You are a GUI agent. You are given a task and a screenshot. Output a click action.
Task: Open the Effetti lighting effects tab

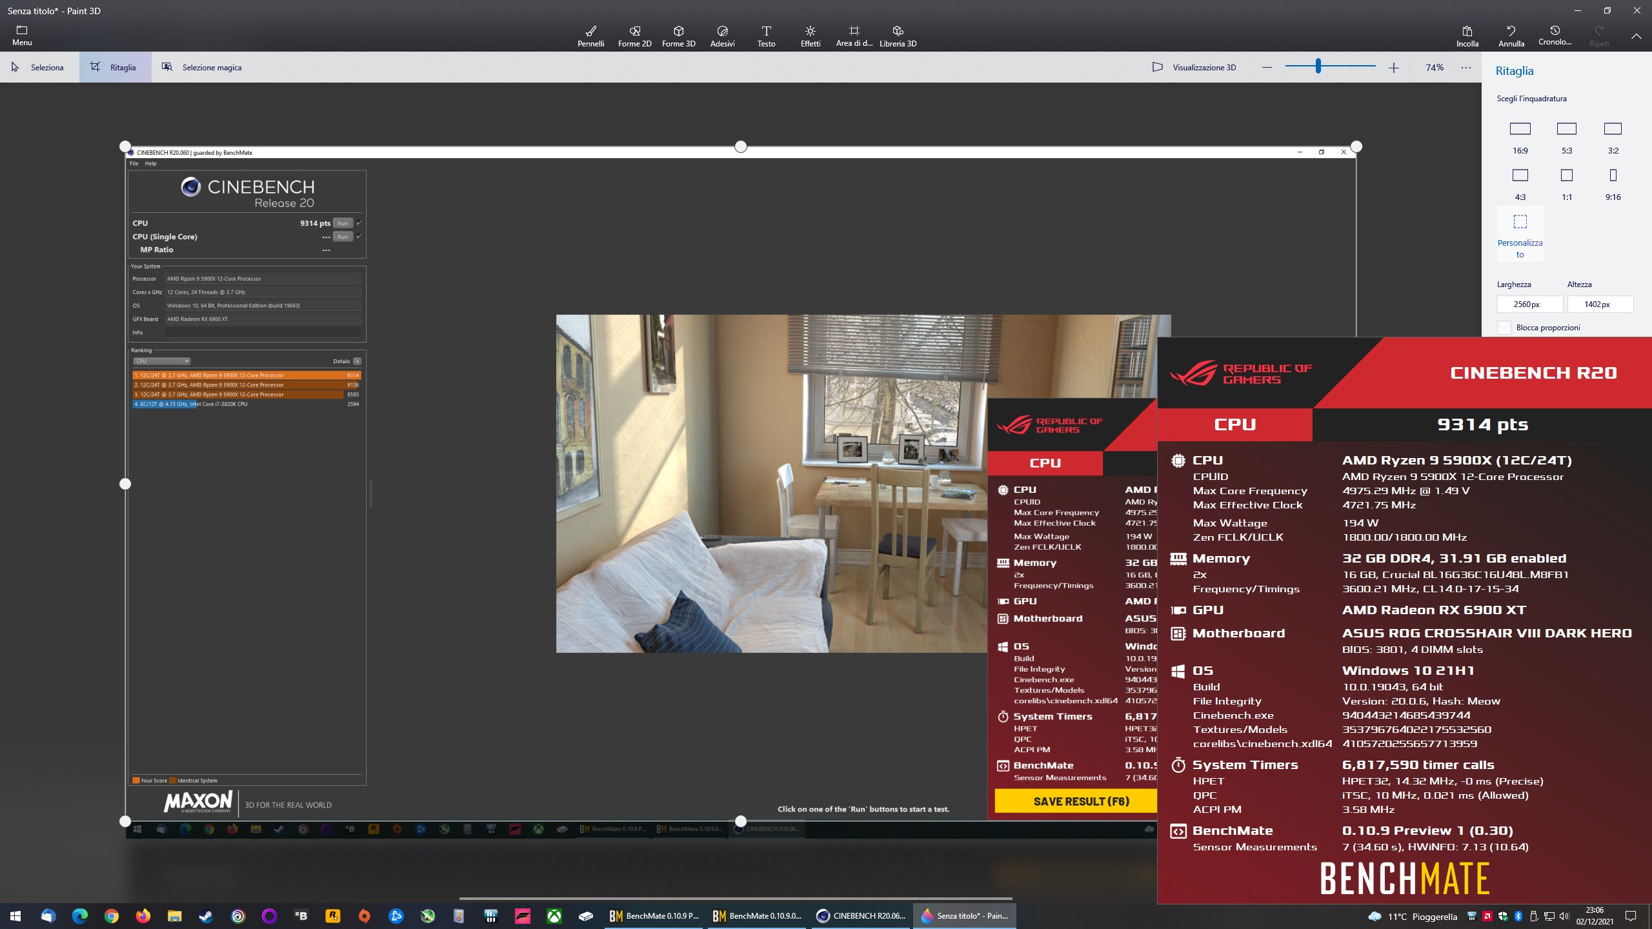[810, 36]
